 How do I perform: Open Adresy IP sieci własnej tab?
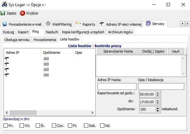point(120,24)
